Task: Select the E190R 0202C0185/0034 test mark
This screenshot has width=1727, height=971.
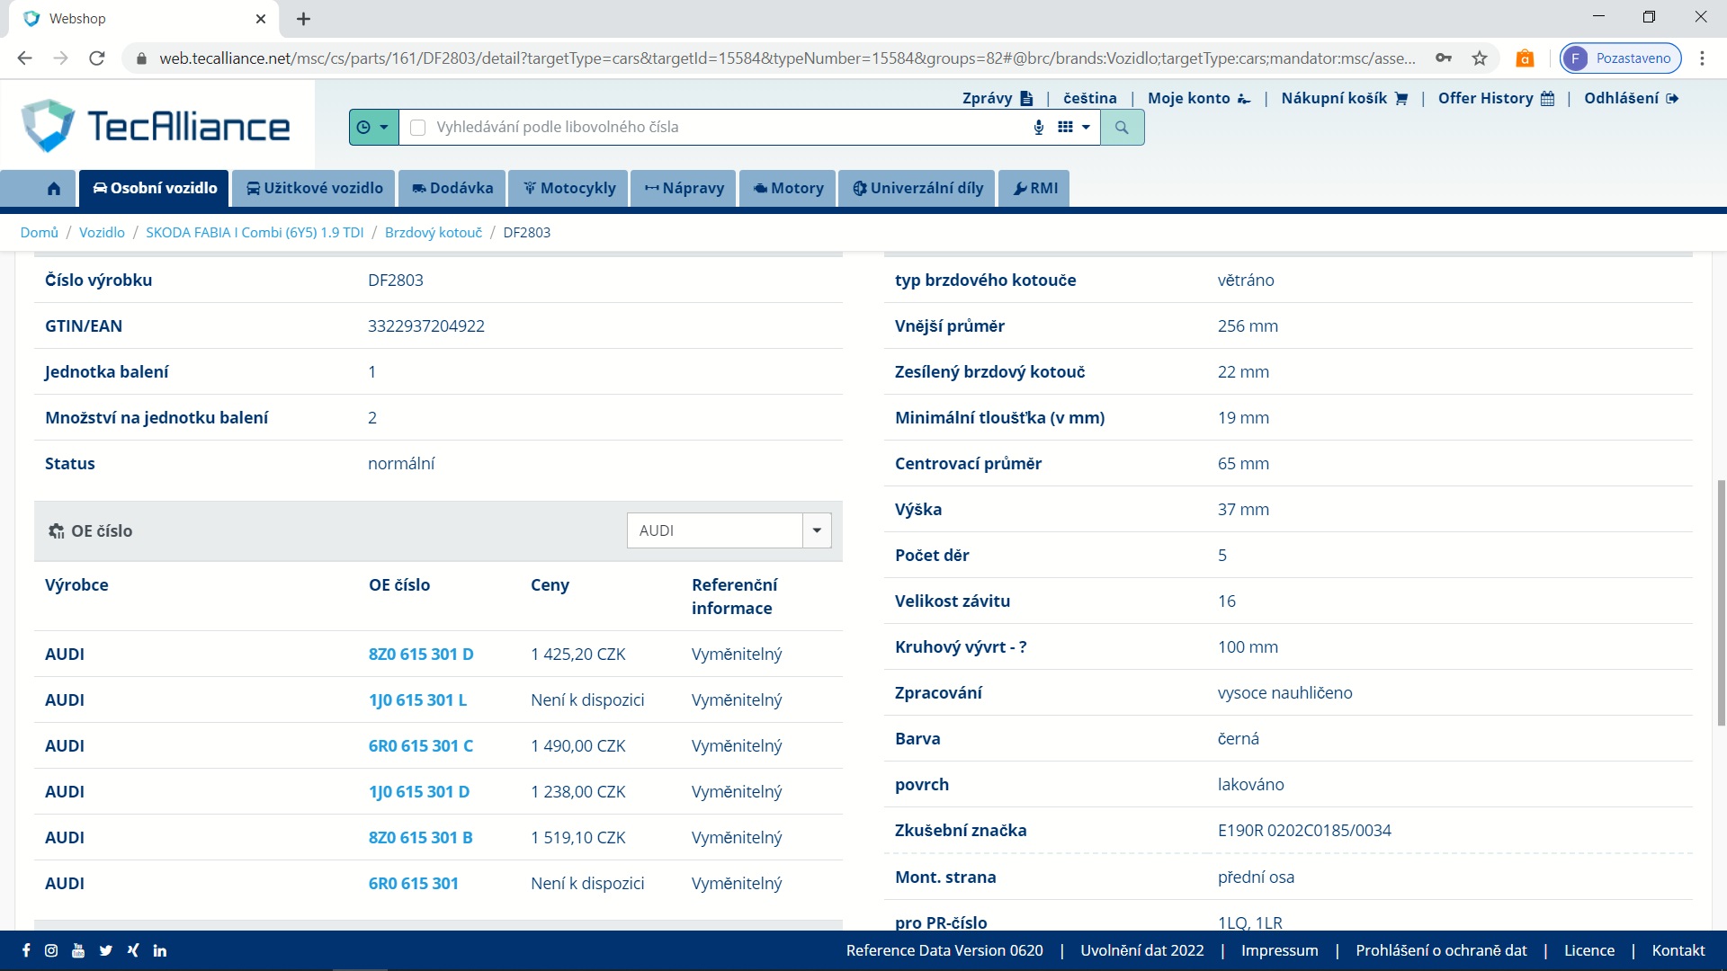Action: (x=1304, y=830)
